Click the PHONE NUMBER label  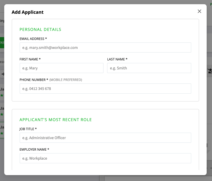34,80
